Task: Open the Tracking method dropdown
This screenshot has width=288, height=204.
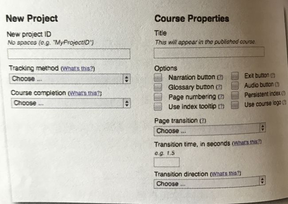Action: pos(70,79)
